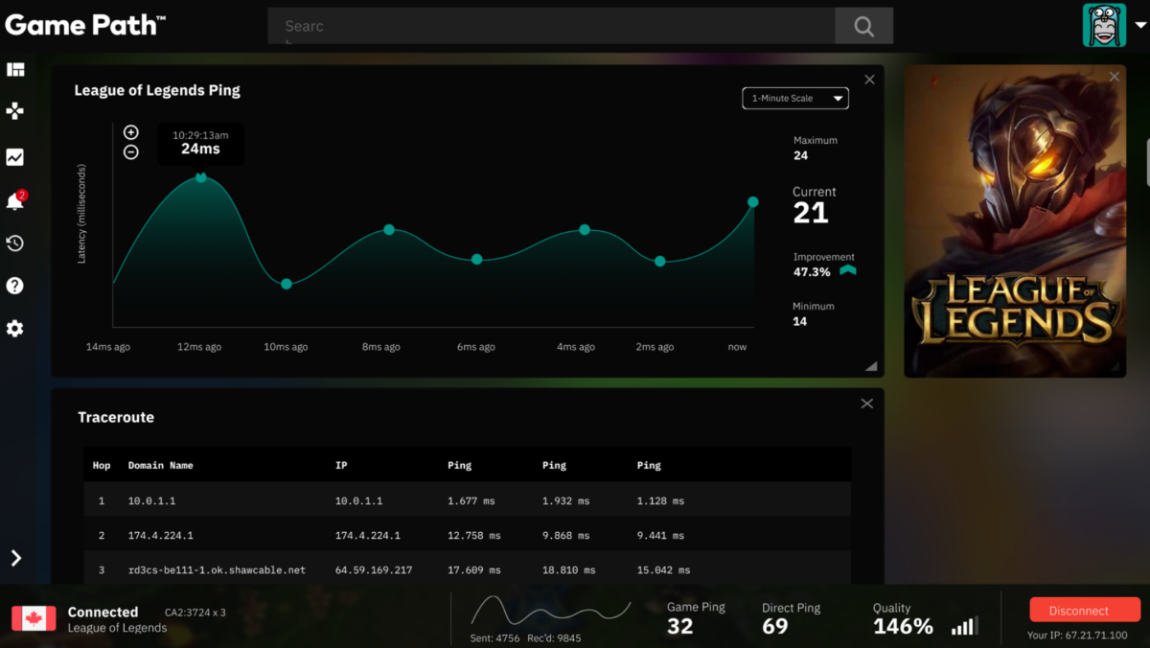Click the 'Domain Name' column header
Screen dimensions: 1150x648
click(x=161, y=465)
